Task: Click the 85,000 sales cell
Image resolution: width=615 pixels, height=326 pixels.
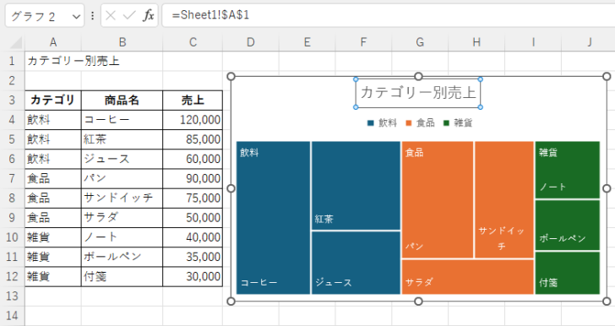Action: point(193,139)
